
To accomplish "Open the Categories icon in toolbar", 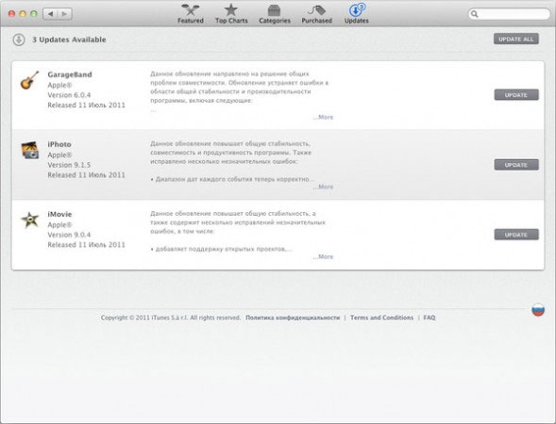I will (x=274, y=10).
